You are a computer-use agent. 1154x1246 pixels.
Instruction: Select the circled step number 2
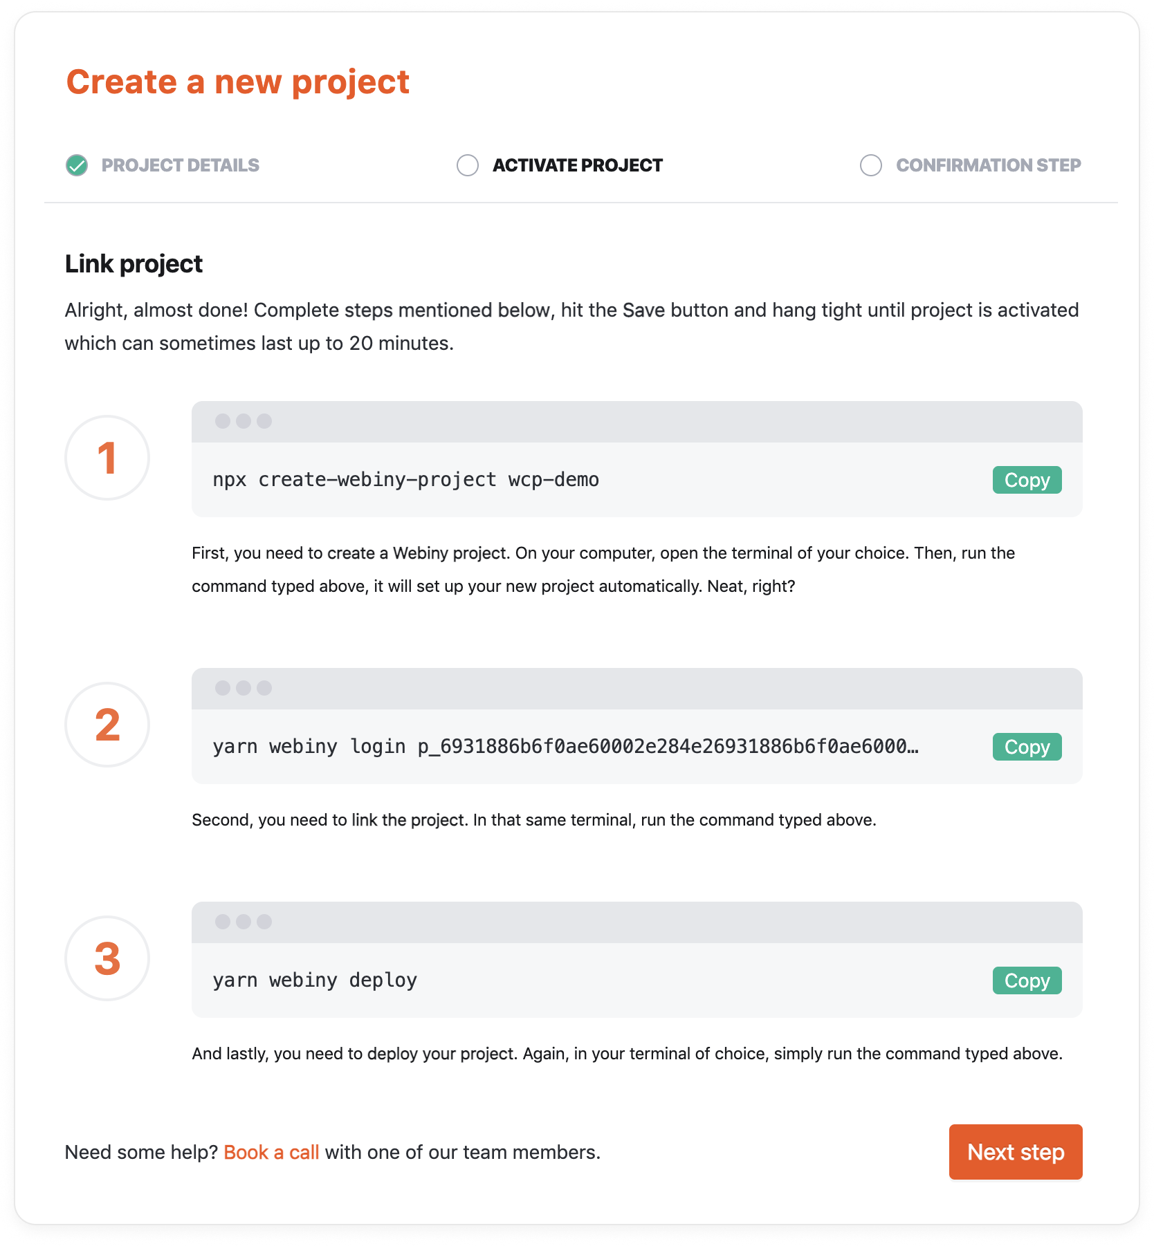click(x=107, y=725)
